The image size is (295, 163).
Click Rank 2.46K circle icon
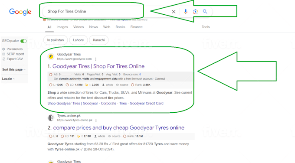(132, 85)
